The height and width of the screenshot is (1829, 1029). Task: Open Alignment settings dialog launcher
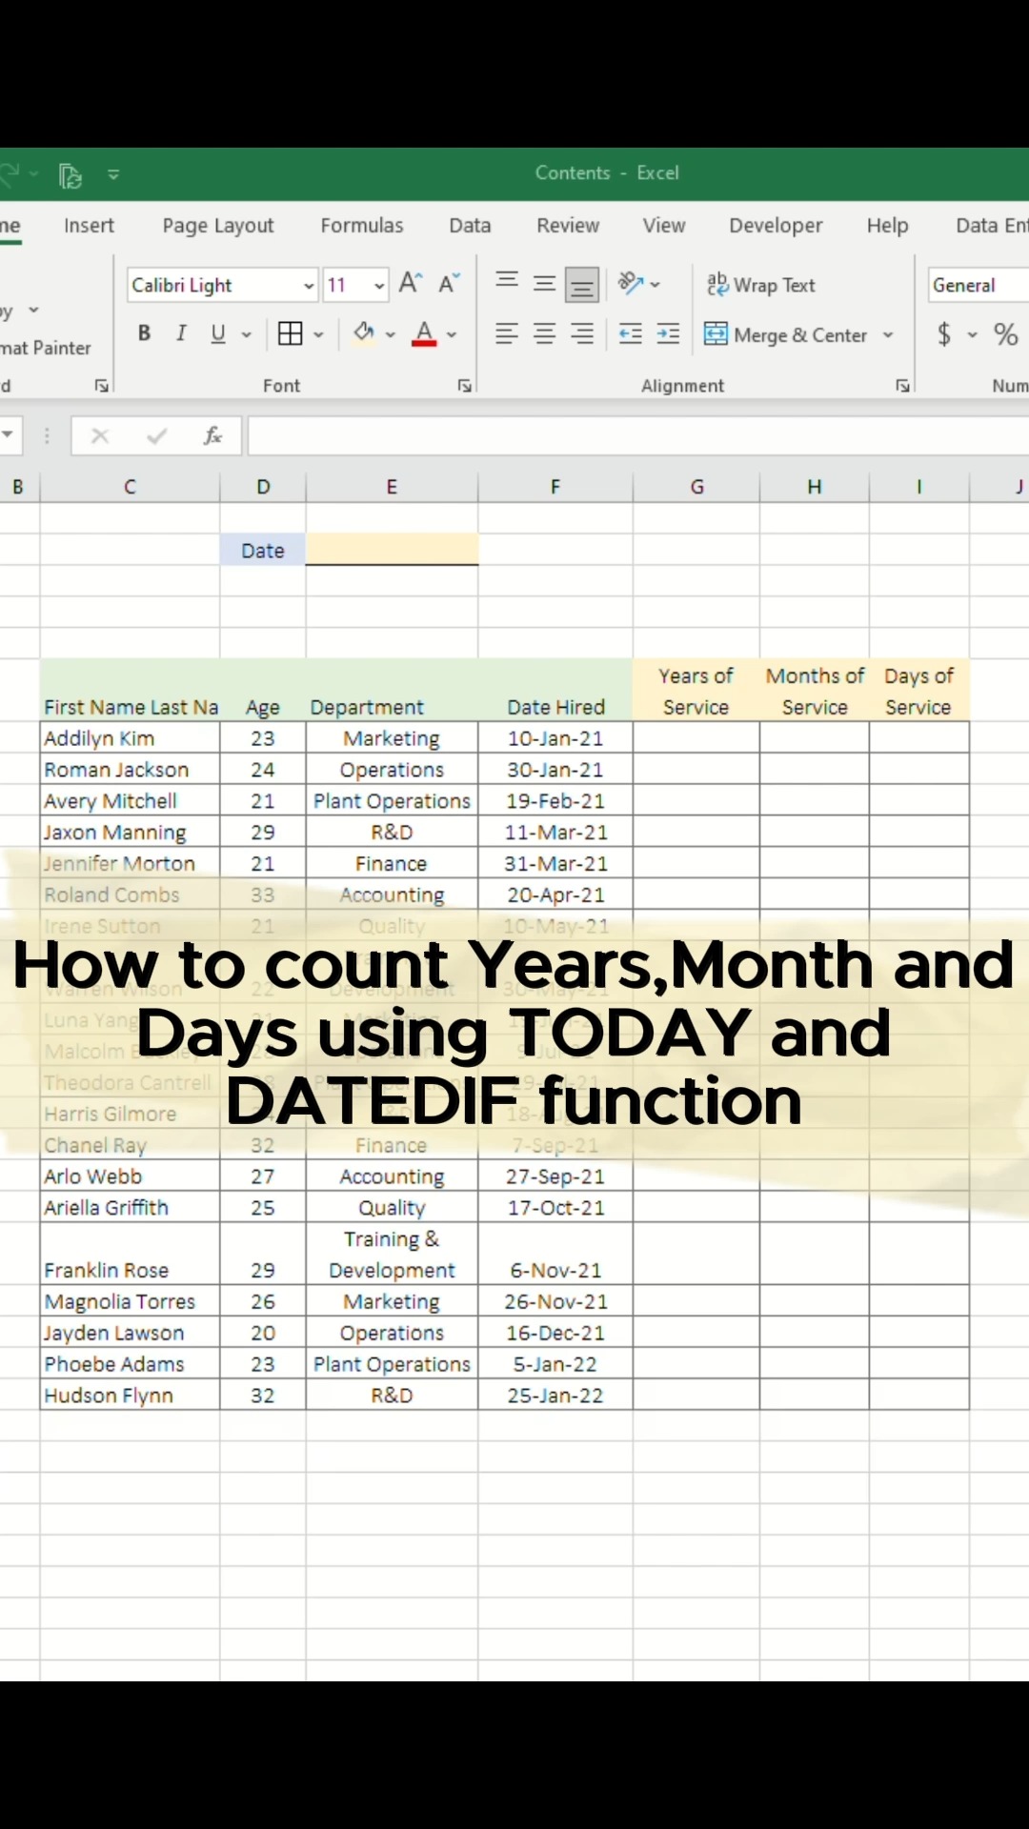pos(902,386)
